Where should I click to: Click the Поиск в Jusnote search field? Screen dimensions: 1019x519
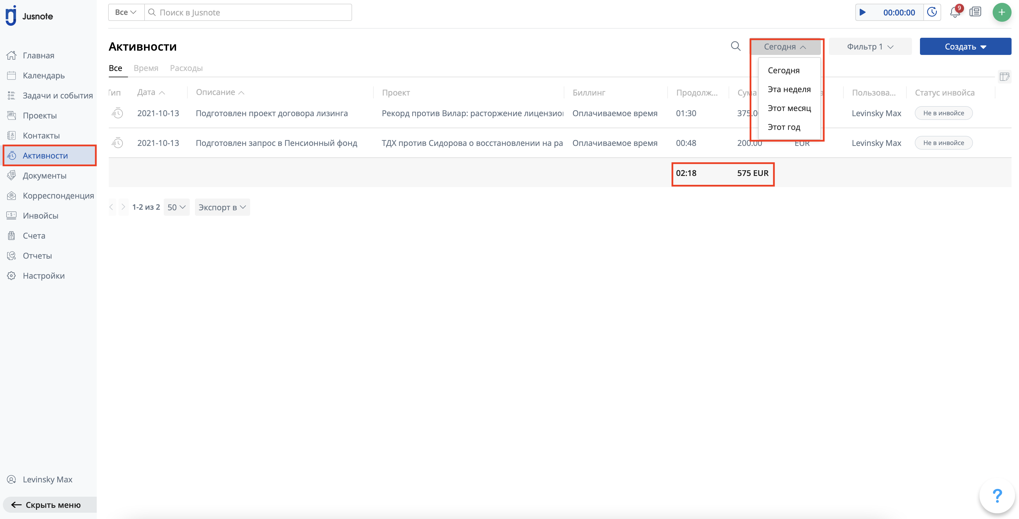tap(248, 12)
